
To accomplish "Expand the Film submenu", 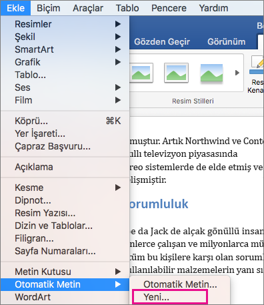I will coord(65,100).
